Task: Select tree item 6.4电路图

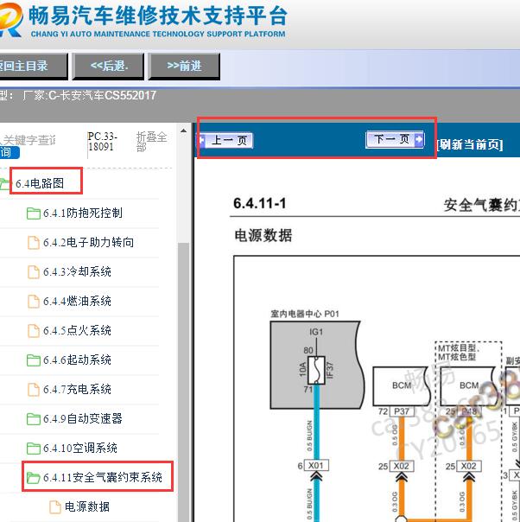Action: (x=40, y=183)
